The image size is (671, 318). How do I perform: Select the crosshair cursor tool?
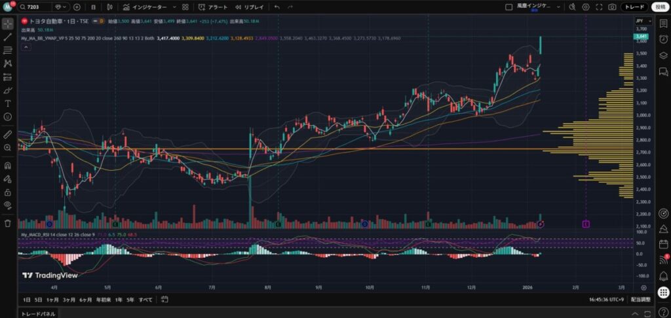point(8,24)
